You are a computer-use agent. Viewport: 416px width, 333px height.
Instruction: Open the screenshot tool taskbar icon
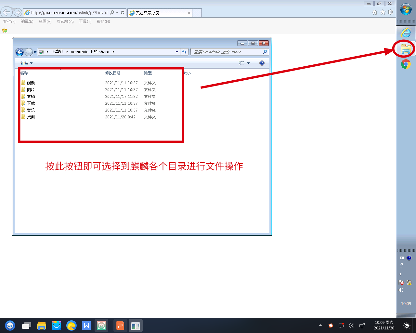pyautogui.click(x=101, y=326)
